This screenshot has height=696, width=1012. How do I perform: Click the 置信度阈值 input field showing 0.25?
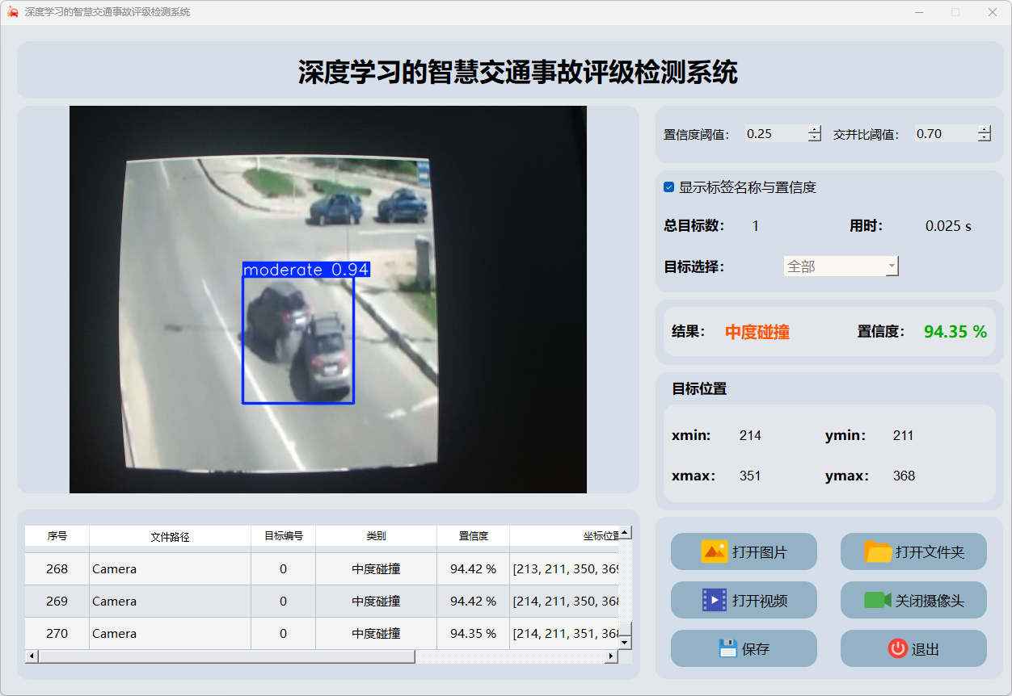point(774,134)
